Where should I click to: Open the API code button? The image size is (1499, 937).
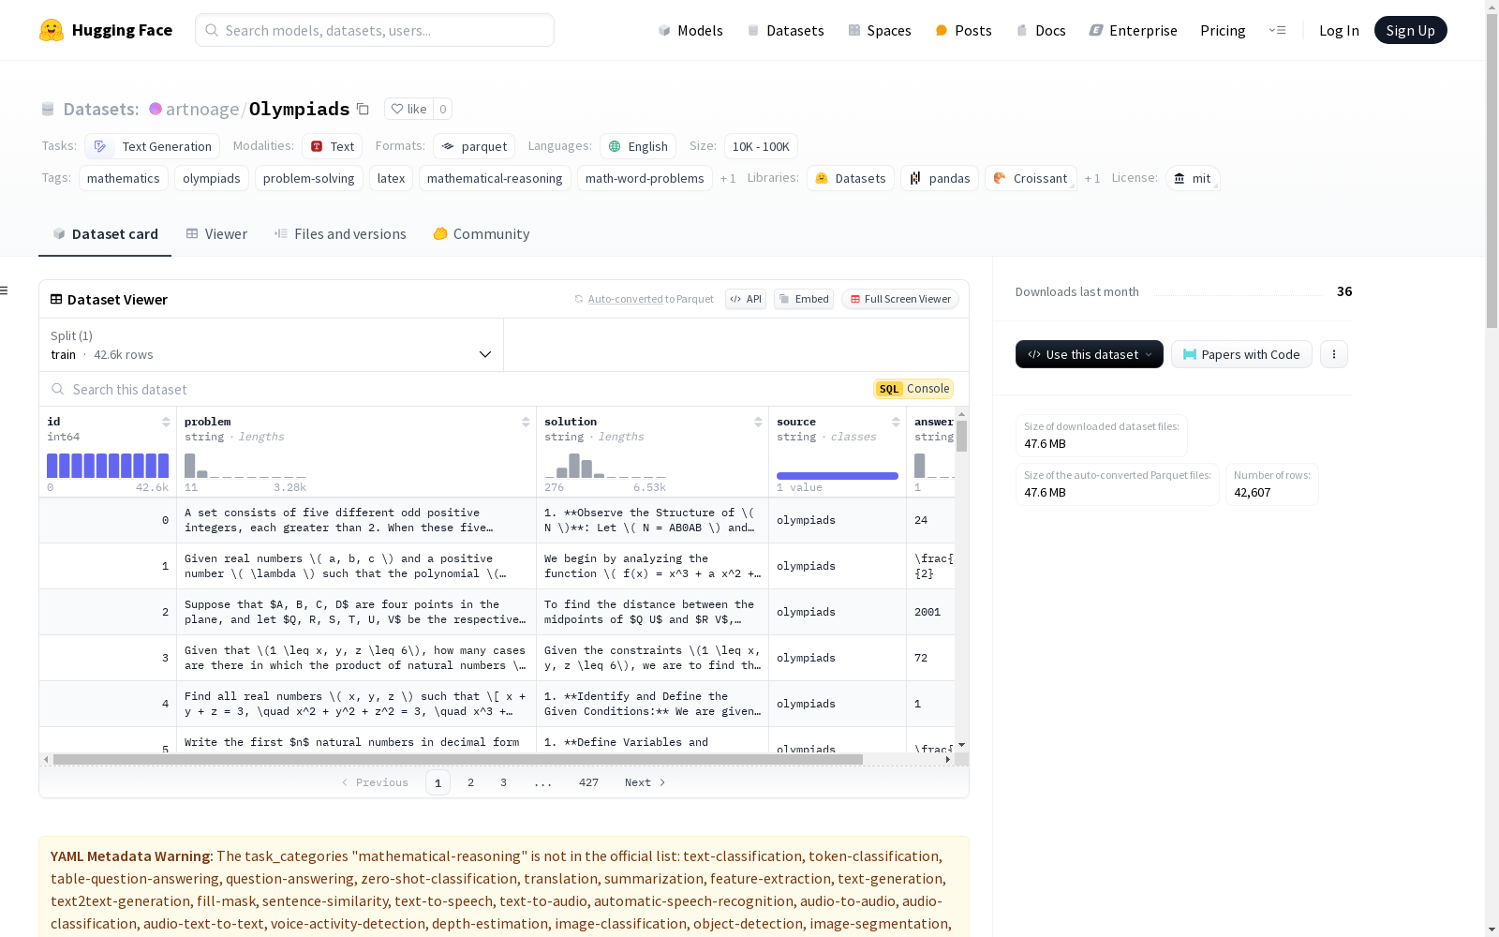coord(746,299)
